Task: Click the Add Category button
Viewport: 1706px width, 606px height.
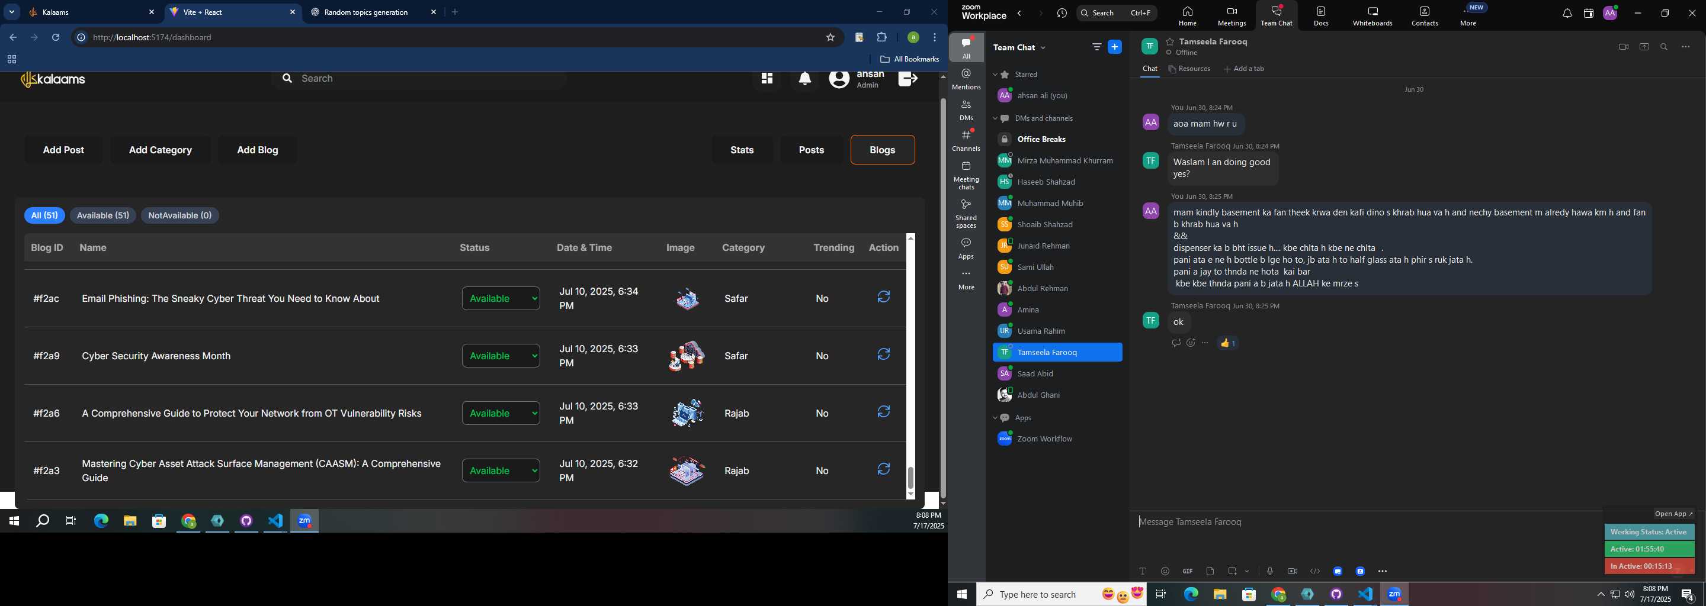Action: 161,150
